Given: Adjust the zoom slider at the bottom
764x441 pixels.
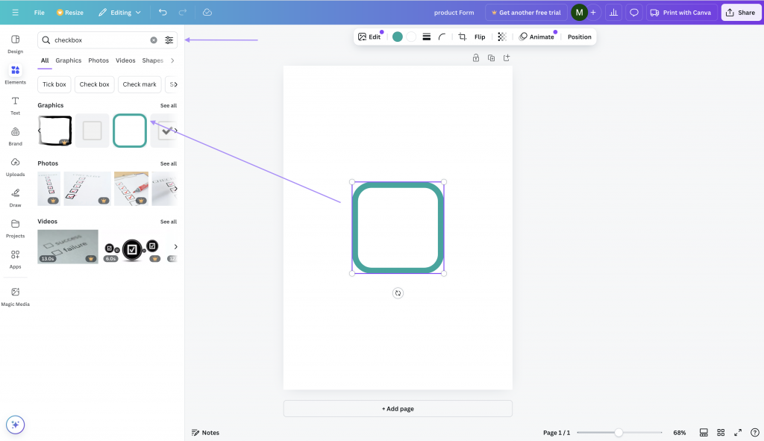Looking at the screenshot, I should pos(620,432).
